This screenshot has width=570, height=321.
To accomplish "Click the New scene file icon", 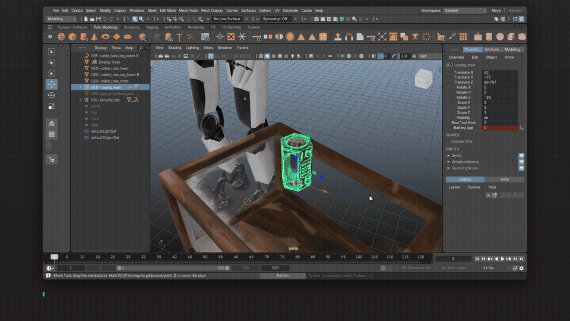I will (85, 19).
